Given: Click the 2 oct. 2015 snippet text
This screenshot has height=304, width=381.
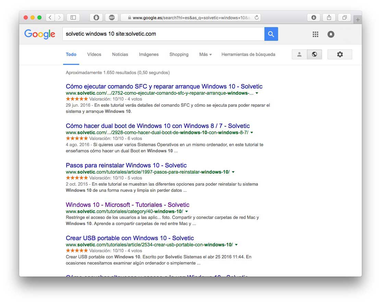Looking at the screenshot, I should click(162, 187).
